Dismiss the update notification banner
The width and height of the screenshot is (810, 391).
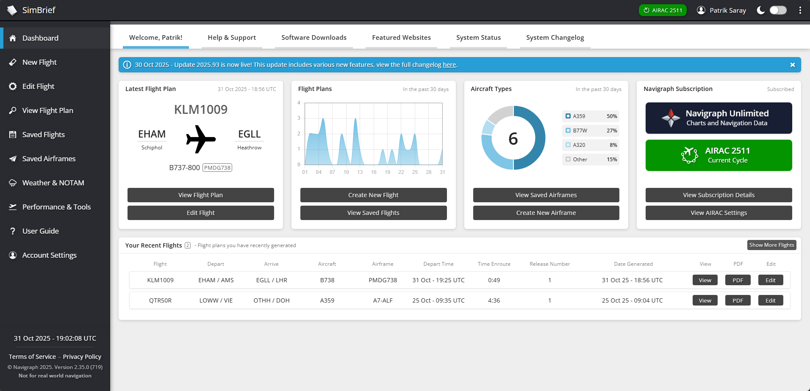tap(792, 65)
